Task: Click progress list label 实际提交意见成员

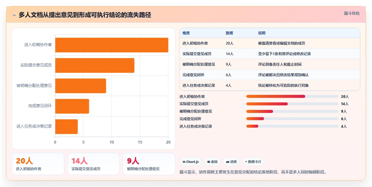Action: coord(194,104)
